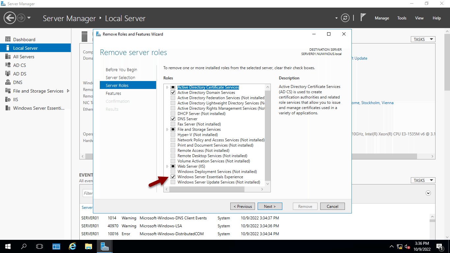Click the network tray icon
Image resolution: width=450 pixels, height=253 pixels.
coord(400,246)
